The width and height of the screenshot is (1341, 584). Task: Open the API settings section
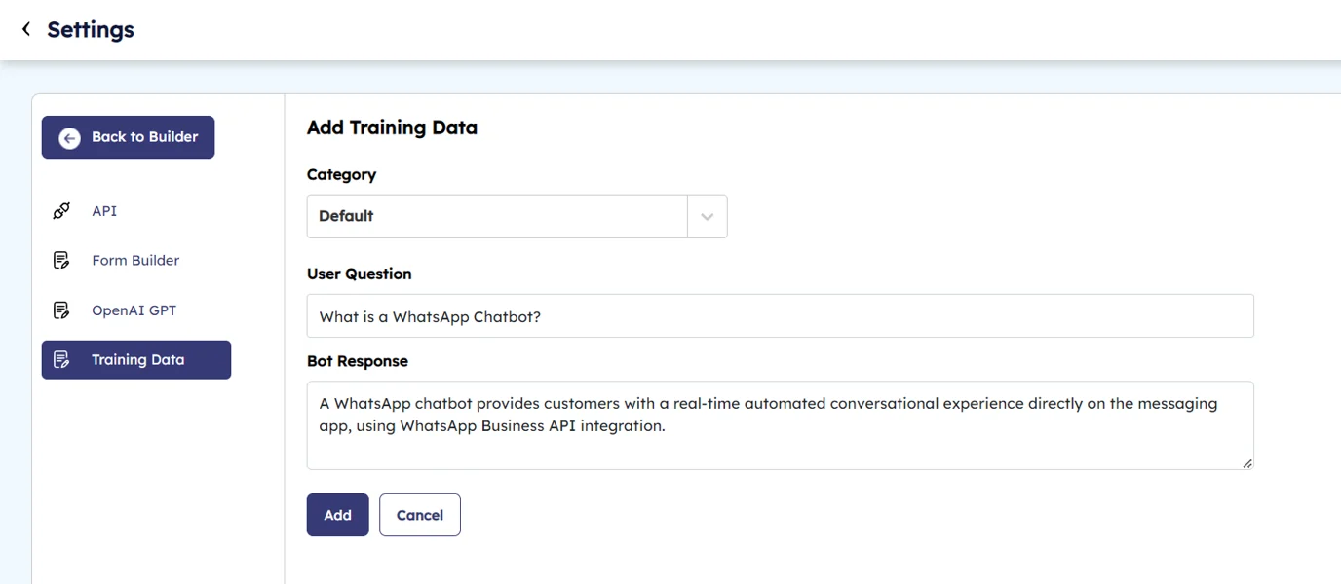click(104, 211)
